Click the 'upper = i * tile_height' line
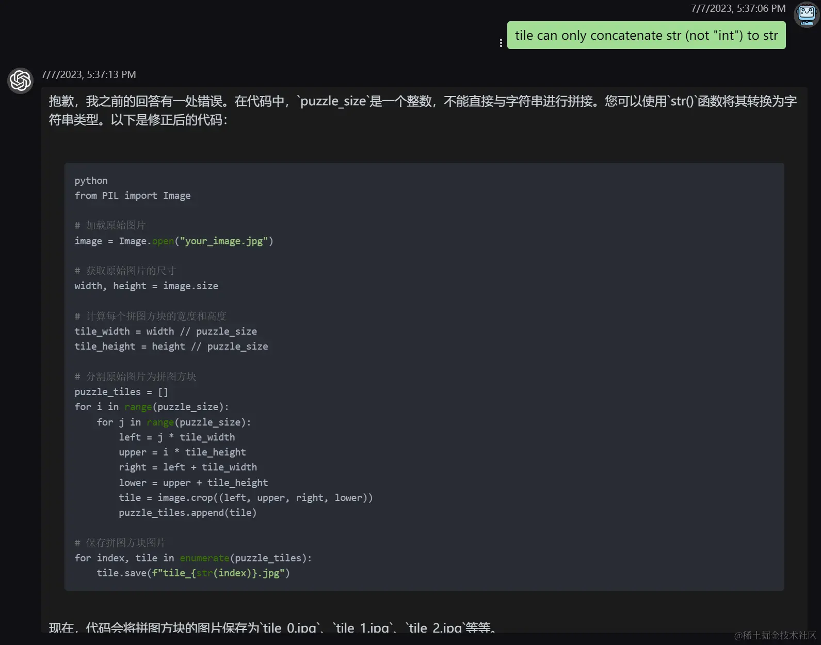821x645 pixels. click(182, 452)
